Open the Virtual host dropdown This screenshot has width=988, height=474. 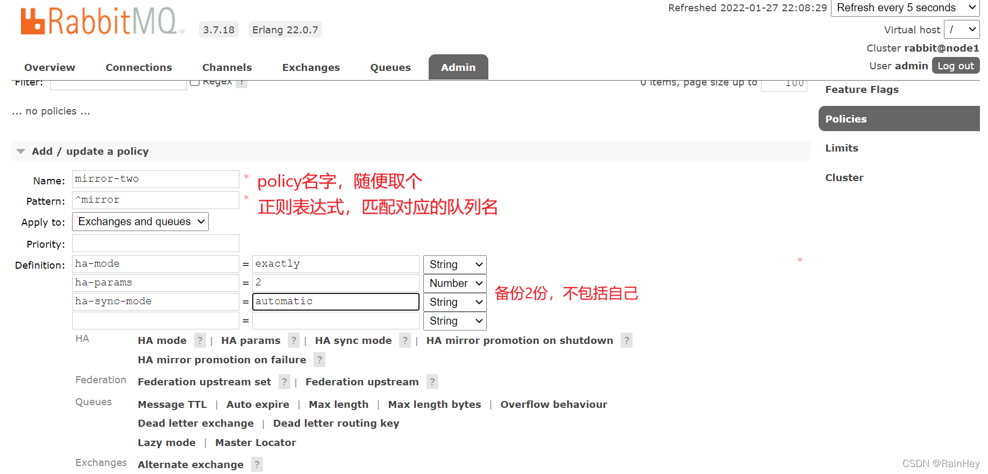pyautogui.click(x=962, y=30)
